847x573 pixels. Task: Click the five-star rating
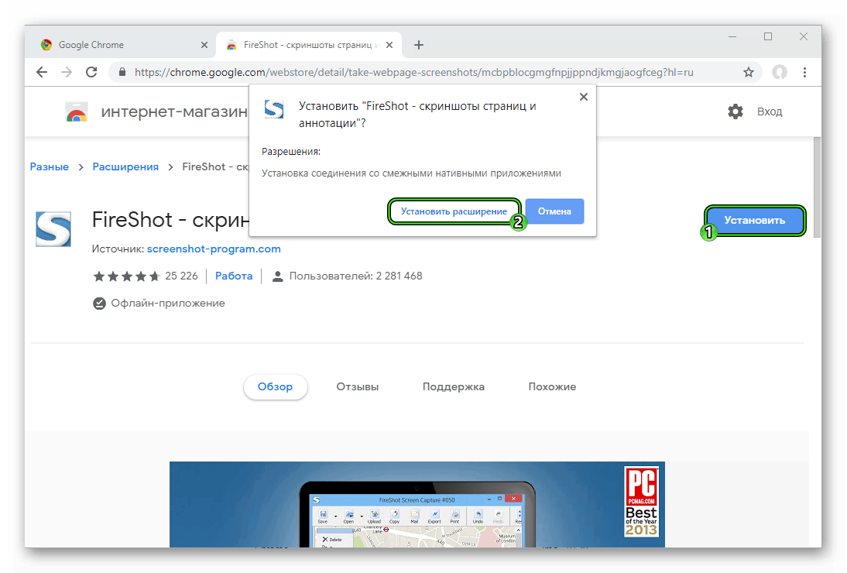pyautogui.click(x=126, y=276)
